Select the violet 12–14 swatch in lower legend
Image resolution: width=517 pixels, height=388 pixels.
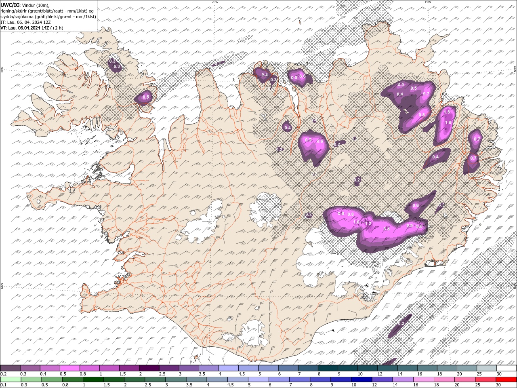(x=382, y=380)
